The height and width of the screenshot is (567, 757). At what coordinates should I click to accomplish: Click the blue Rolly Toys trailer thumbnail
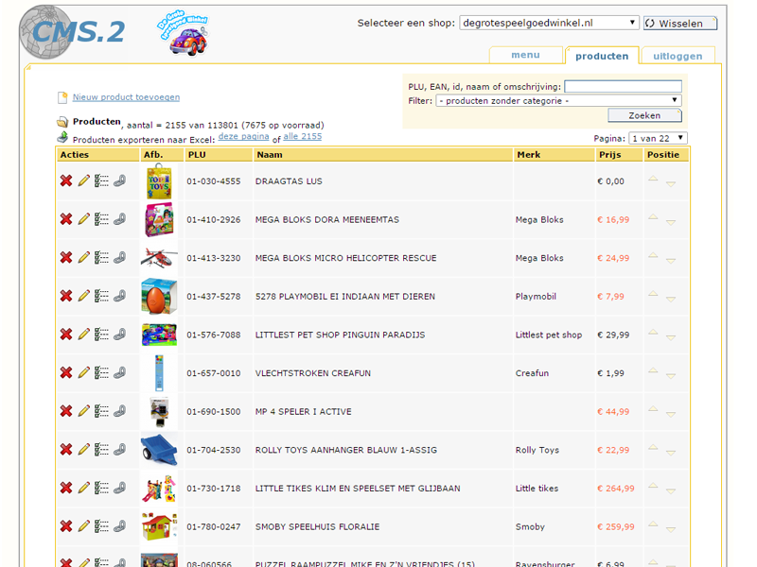click(x=159, y=450)
